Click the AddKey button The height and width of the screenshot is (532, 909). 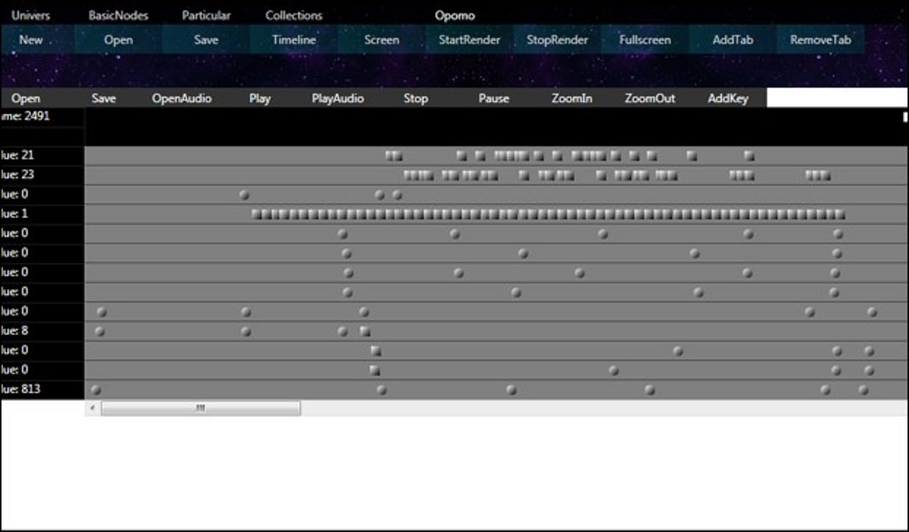pos(728,99)
